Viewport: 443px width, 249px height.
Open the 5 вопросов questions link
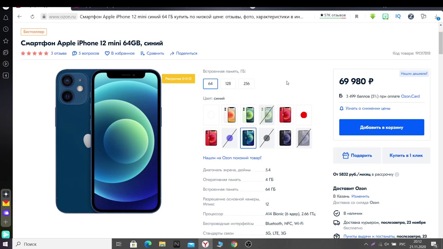(x=85, y=53)
